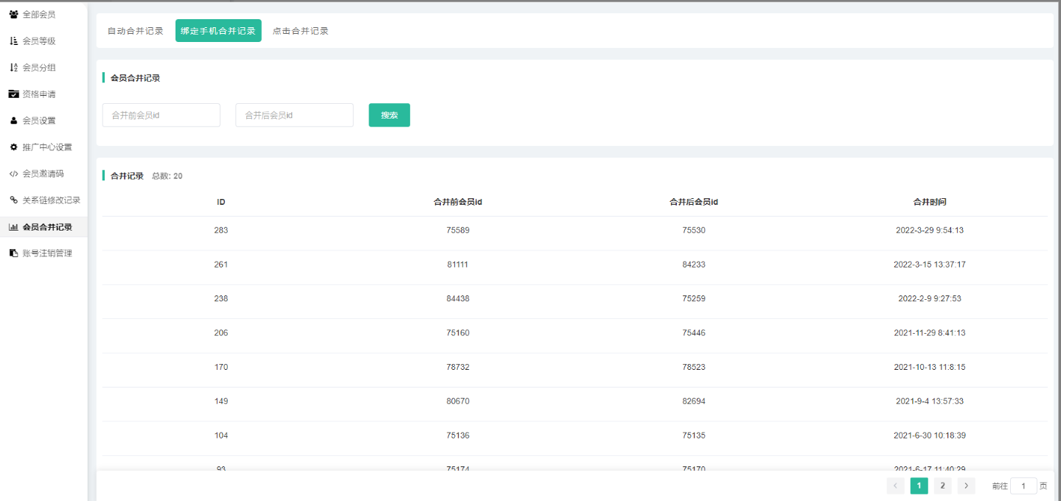Click the previous page arrow
The image size is (1061, 501).
[x=895, y=486]
